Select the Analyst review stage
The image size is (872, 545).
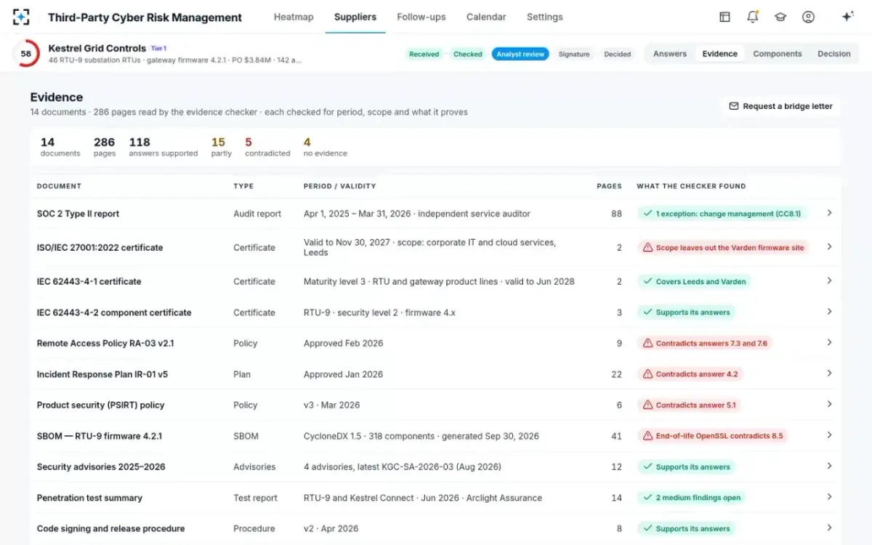coord(520,54)
